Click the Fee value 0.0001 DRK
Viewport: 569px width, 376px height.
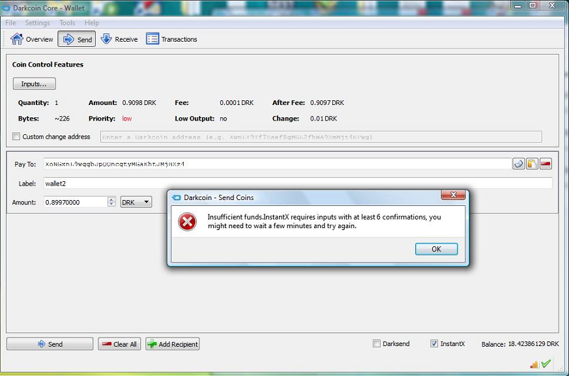pyautogui.click(x=237, y=103)
